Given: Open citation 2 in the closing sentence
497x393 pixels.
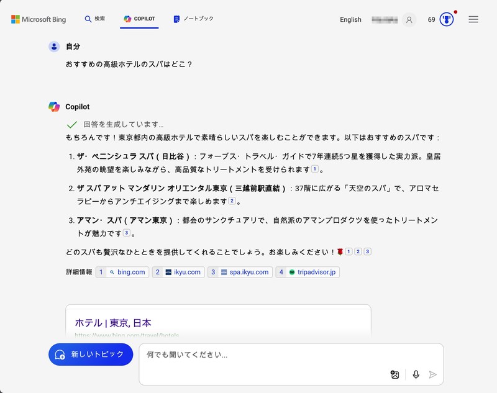Looking at the screenshot, I should click(358, 251).
